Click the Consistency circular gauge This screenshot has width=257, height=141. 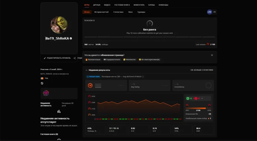coord(208,85)
